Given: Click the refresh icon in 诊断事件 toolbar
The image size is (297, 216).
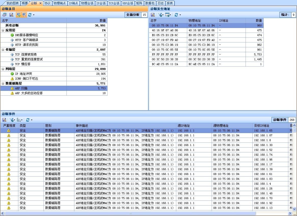Looking at the screenshot, I should point(28,120).
